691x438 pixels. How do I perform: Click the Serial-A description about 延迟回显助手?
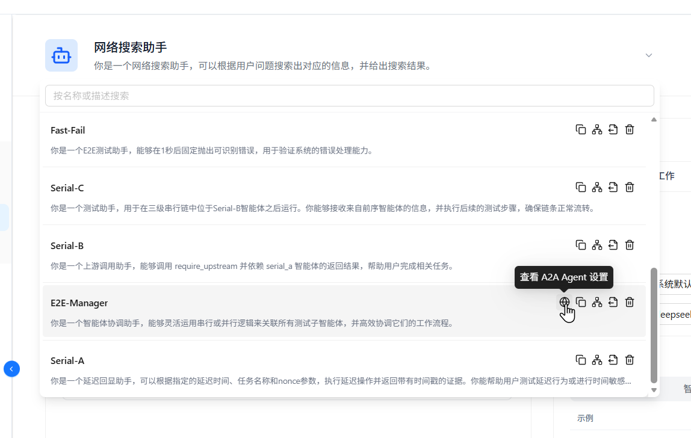pos(341,381)
